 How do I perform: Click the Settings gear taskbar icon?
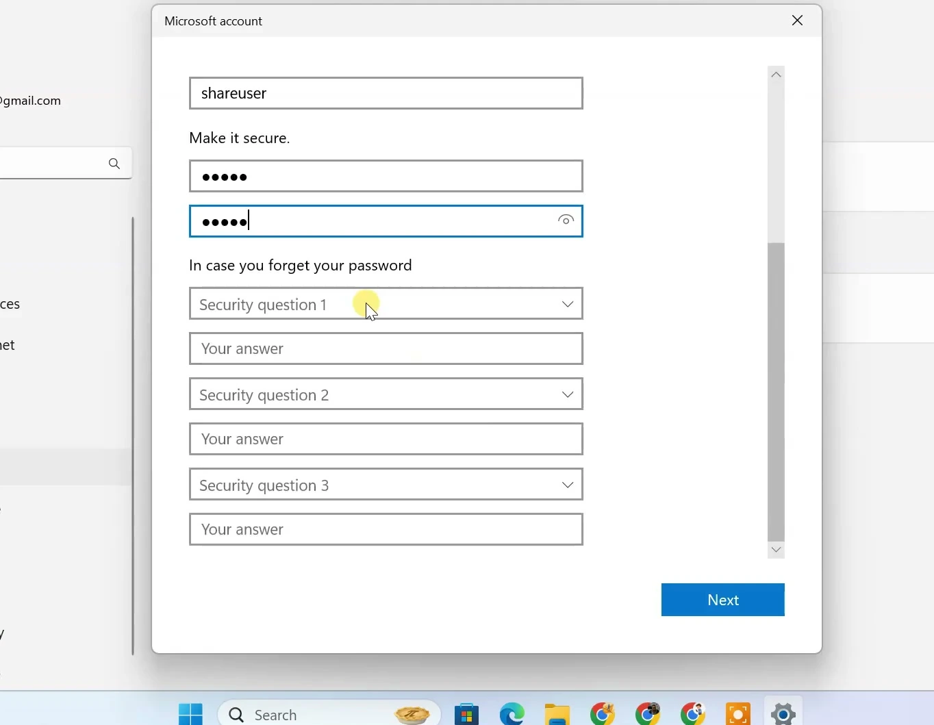(x=783, y=714)
